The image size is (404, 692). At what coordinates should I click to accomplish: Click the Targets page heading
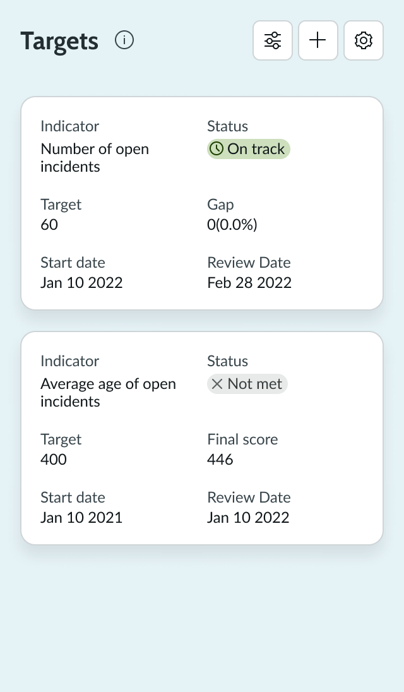point(59,40)
